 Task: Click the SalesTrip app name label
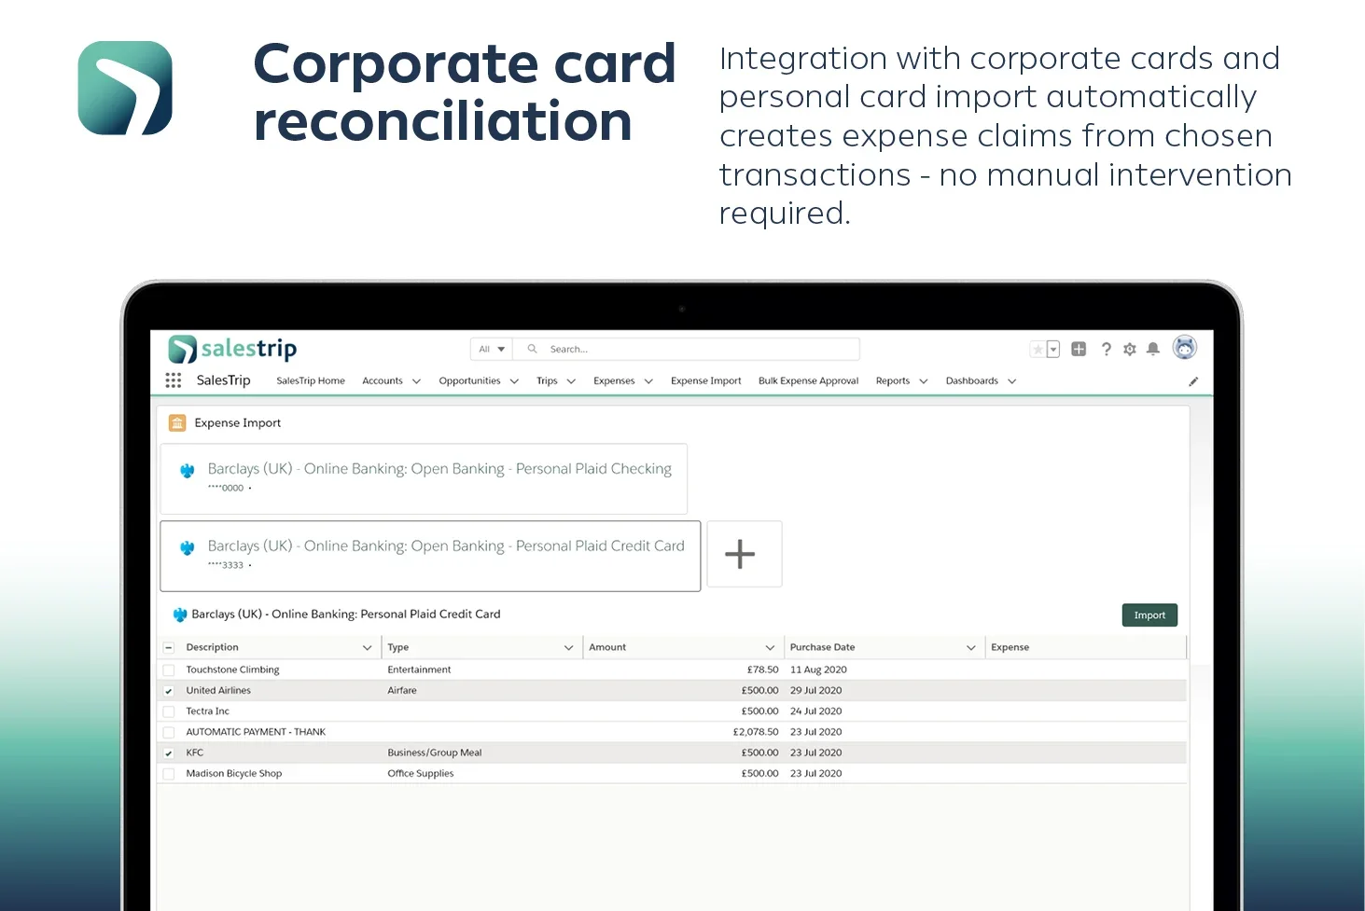pos(224,380)
